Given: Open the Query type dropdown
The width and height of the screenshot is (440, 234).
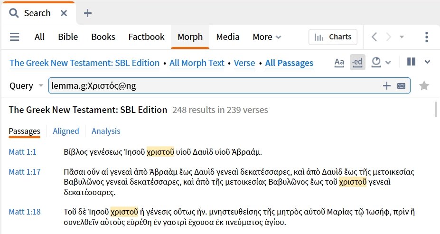Looking at the screenshot, I should [27, 86].
